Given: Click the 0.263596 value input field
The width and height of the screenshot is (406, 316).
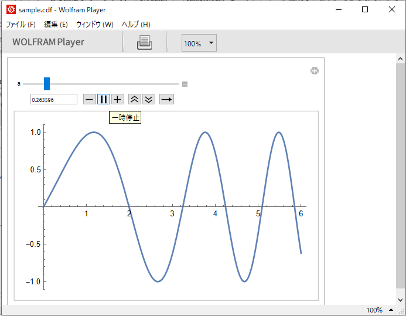Looking at the screenshot, I should pos(54,100).
